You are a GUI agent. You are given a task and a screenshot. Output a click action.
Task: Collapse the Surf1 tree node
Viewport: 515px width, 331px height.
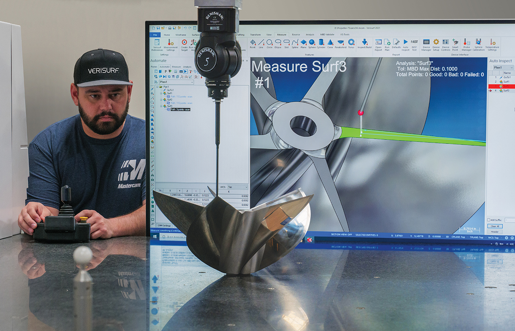[161, 93]
